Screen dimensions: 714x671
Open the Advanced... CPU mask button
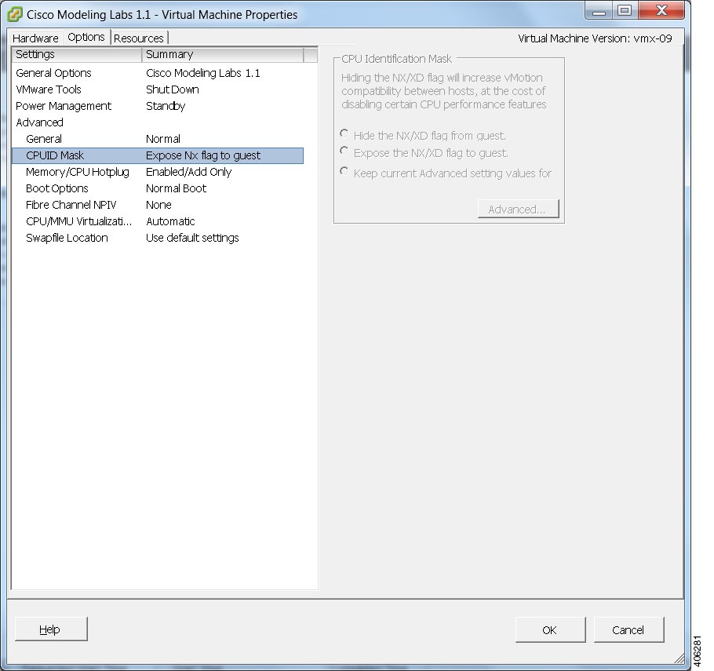[x=518, y=209]
